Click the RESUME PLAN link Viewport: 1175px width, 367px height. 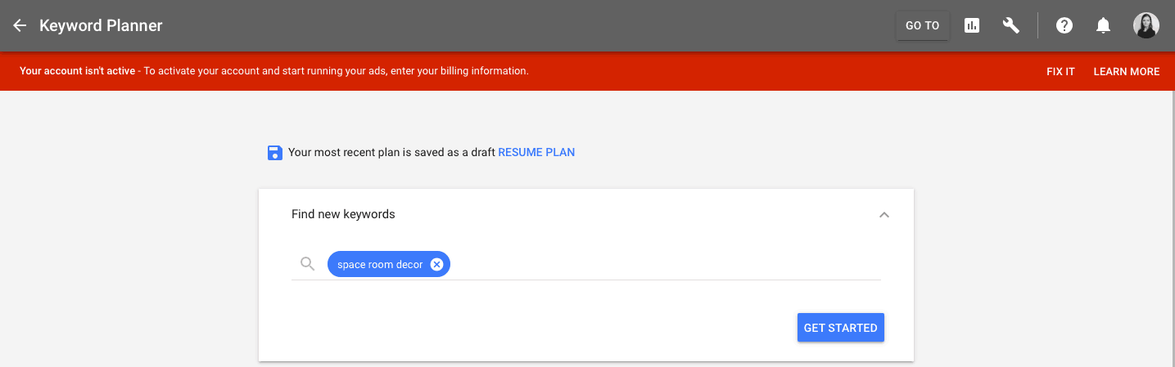pyautogui.click(x=536, y=152)
